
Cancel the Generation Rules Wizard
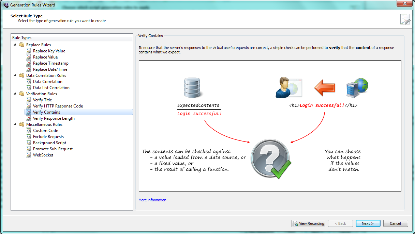pyautogui.click(x=395, y=223)
